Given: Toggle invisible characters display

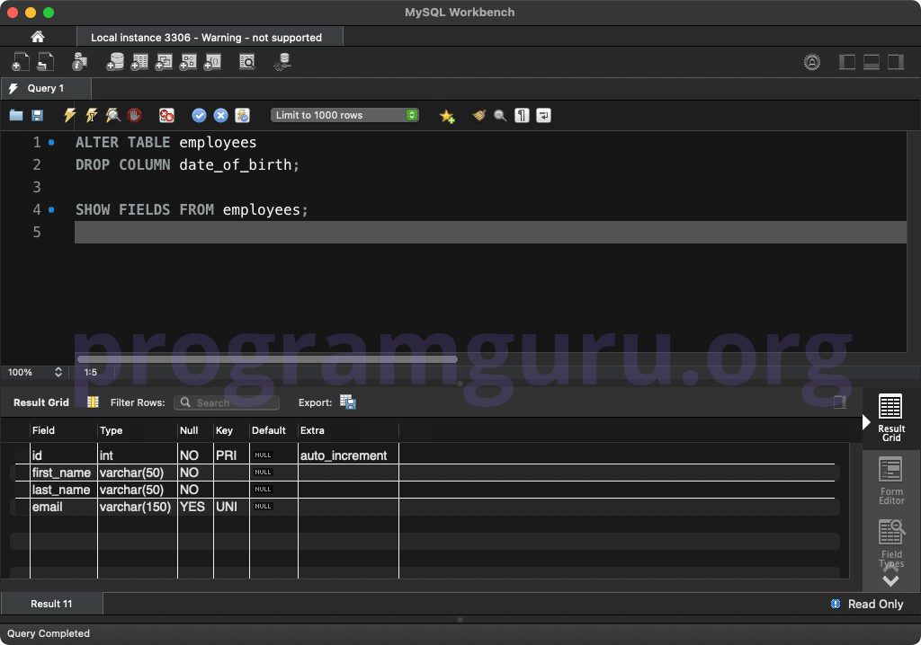Looking at the screenshot, I should pyautogui.click(x=522, y=115).
